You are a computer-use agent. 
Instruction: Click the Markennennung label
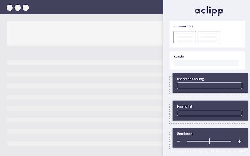[x=190, y=79]
